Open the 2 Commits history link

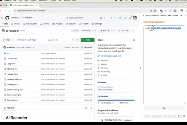[x=87, y=47]
